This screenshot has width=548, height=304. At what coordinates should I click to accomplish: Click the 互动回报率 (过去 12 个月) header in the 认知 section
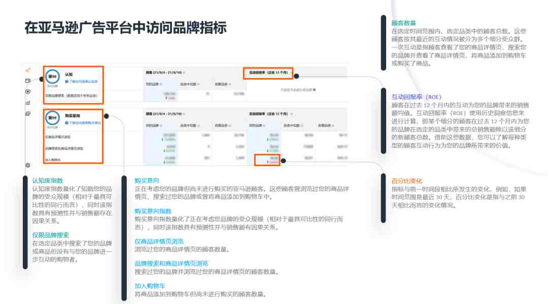(x=268, y=72)
